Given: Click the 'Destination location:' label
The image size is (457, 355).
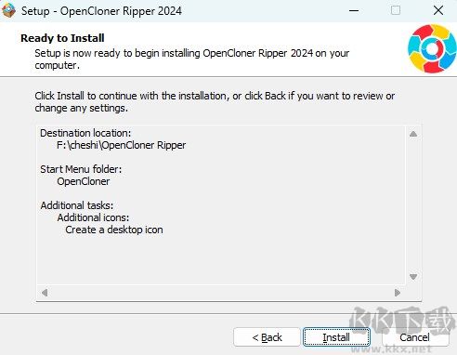Looking at the screenshot, I should (85, 133).
